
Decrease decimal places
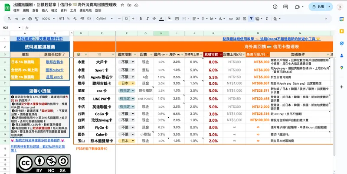[75, 19]
